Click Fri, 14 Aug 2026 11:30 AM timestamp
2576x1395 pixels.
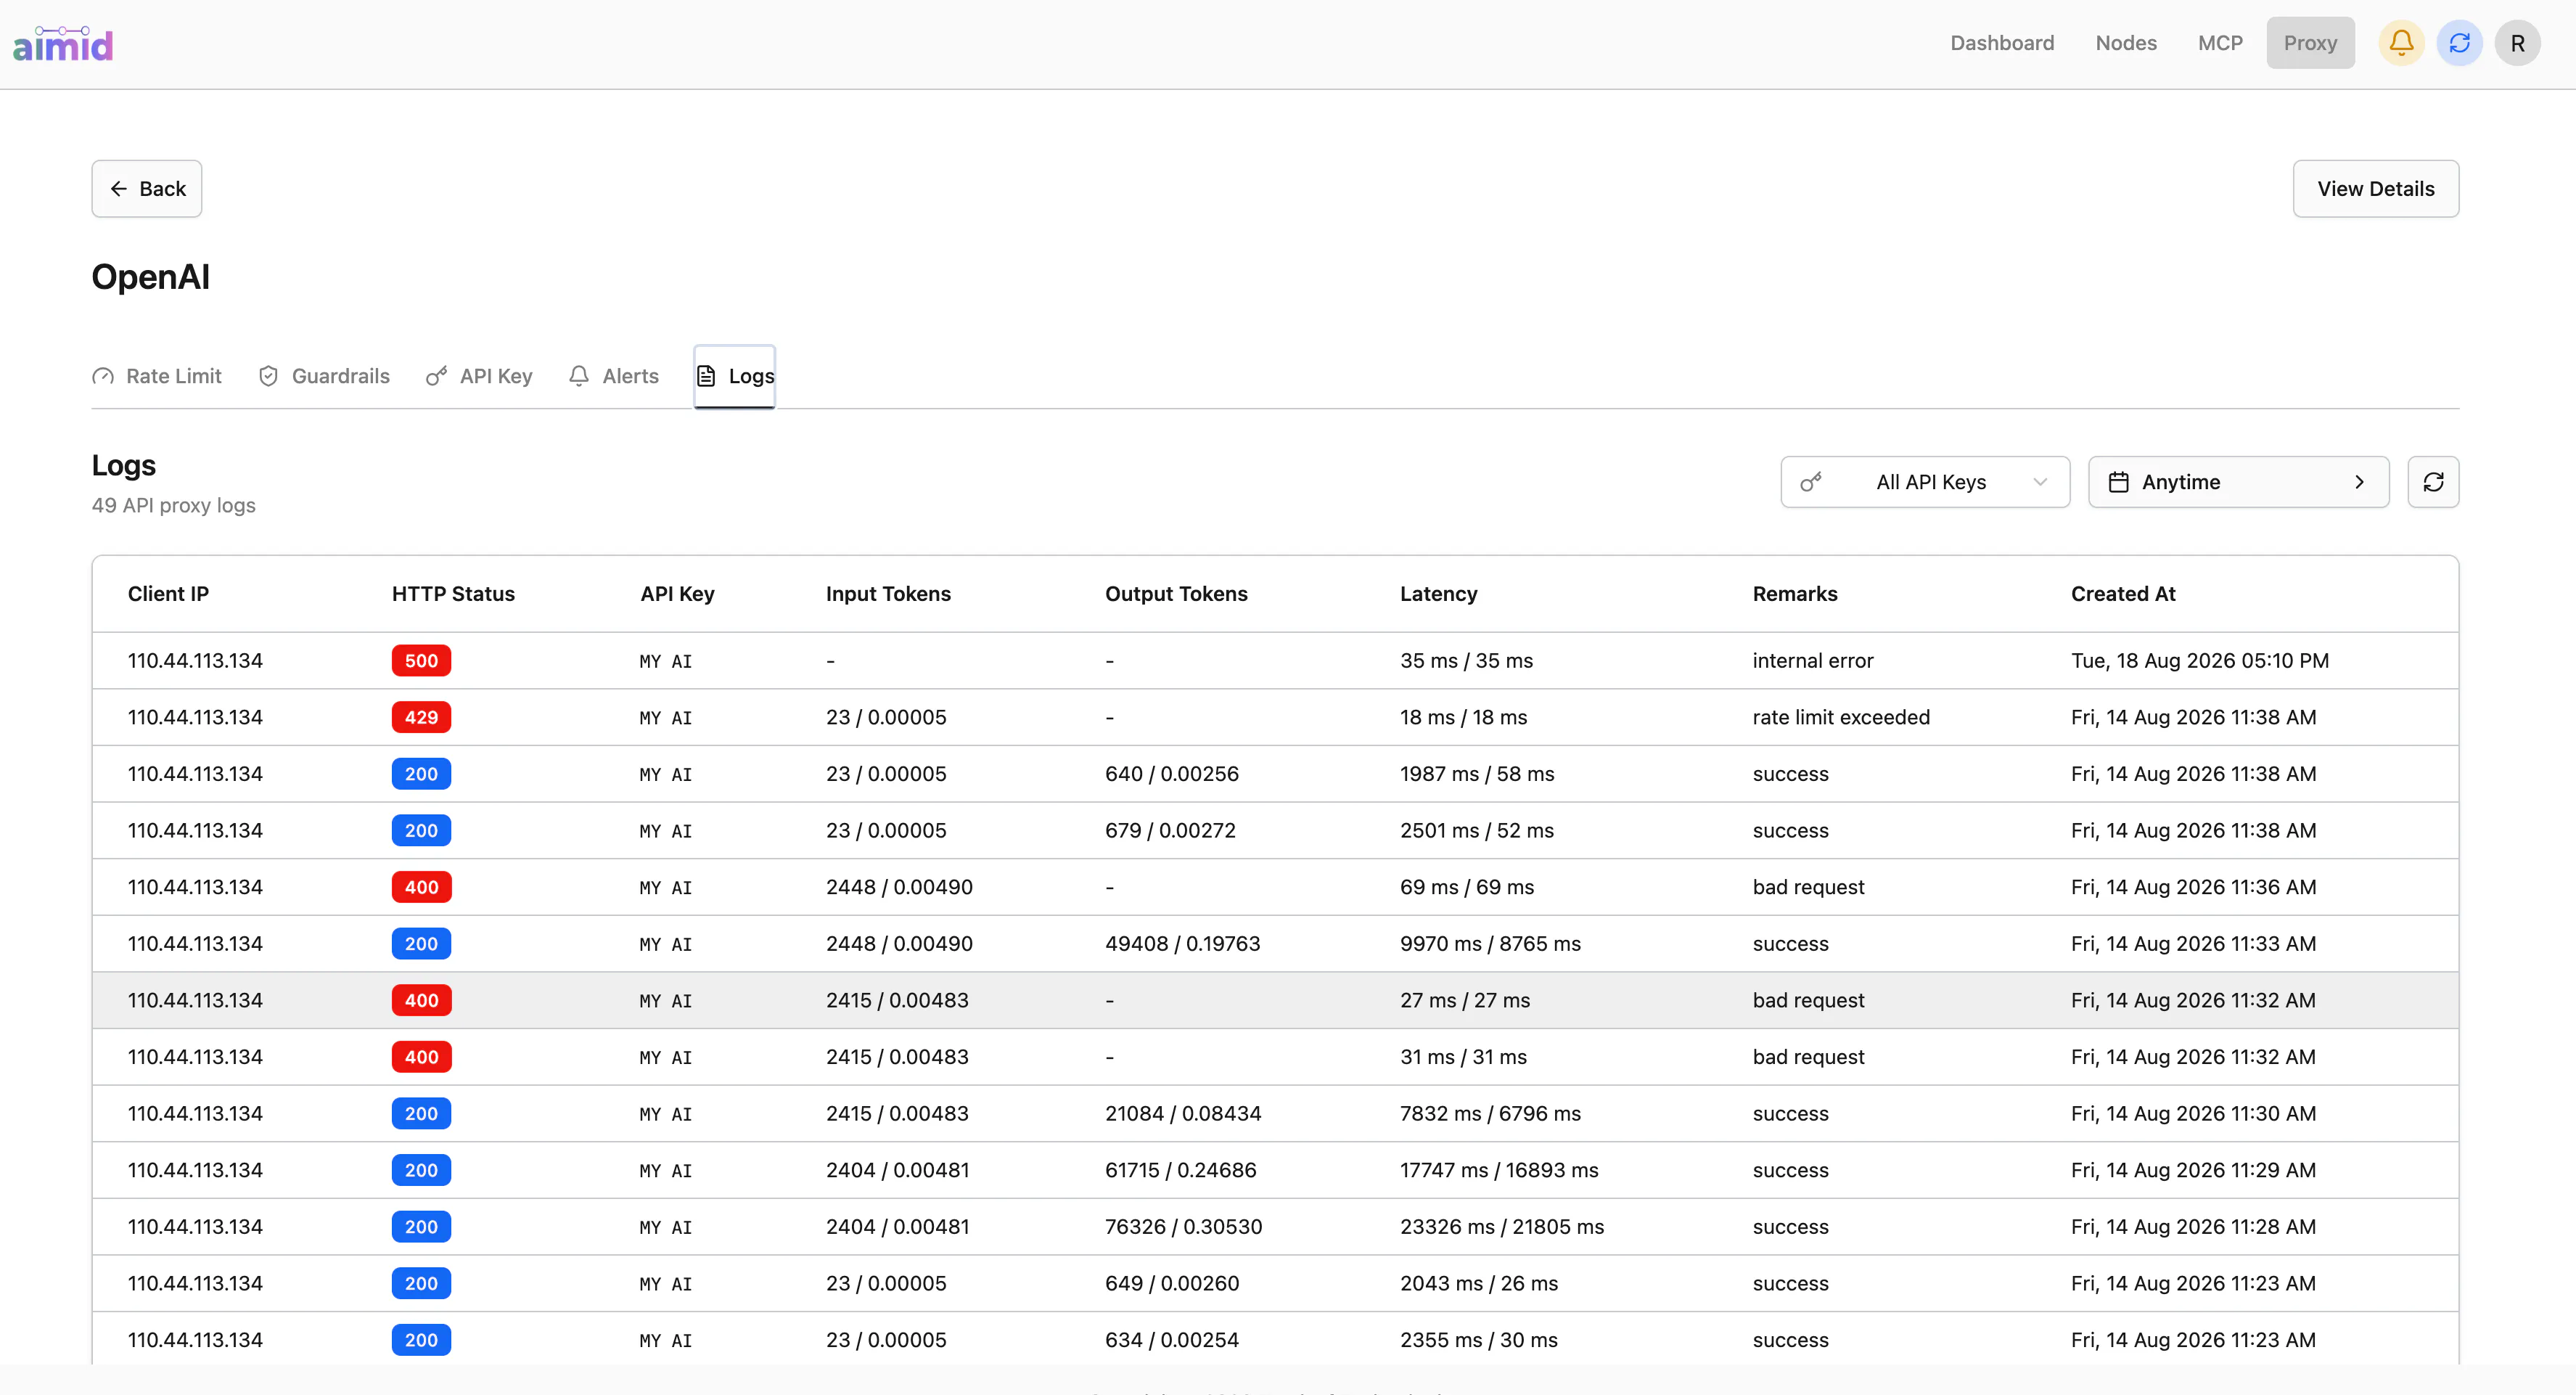[2194, 1114]
